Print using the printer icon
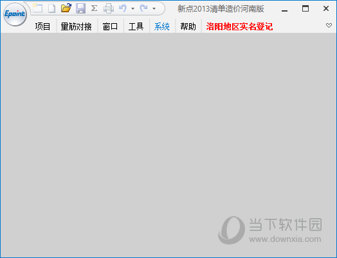The height and width of the screenshot is (258, 337). (x=109, y=8)
